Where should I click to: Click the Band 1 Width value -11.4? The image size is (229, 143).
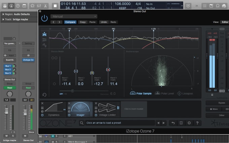coord(66,84)
